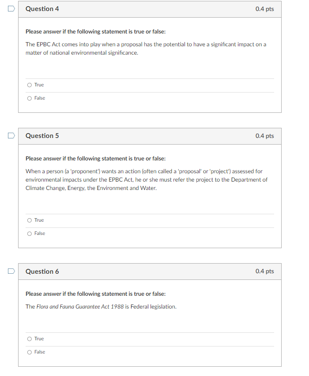Click the False label text in Question 6
The image size is (309, 376).
click(x=38, y=352)
